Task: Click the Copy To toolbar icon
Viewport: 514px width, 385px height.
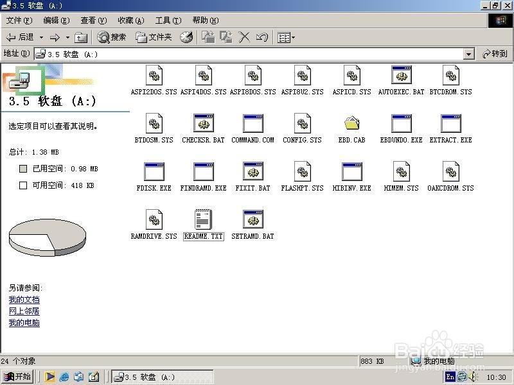Action: tap(226, 37)
